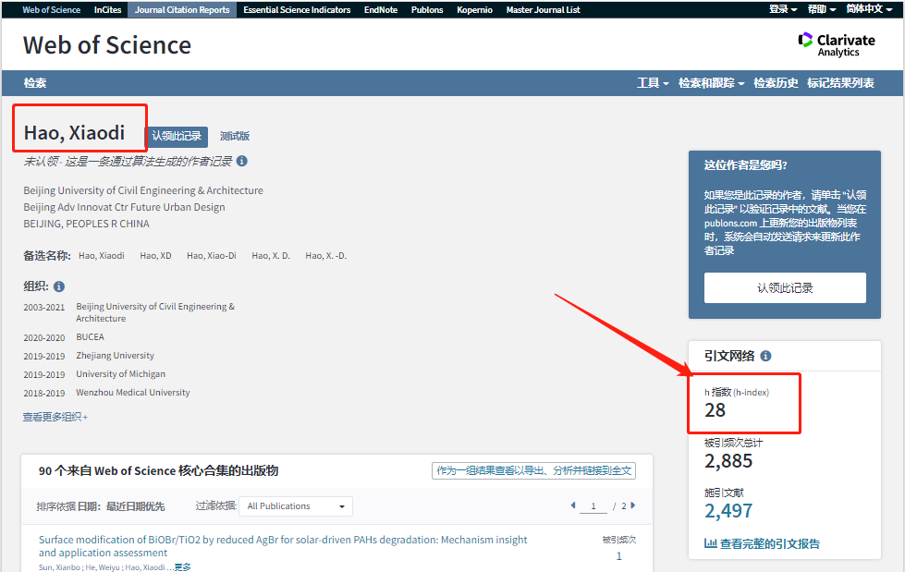Open Essential Science Indicators tab
Screen dimensions: 905x572
coord(297,10)
